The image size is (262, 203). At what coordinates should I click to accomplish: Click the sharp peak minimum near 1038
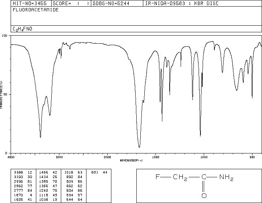[200, 135]
